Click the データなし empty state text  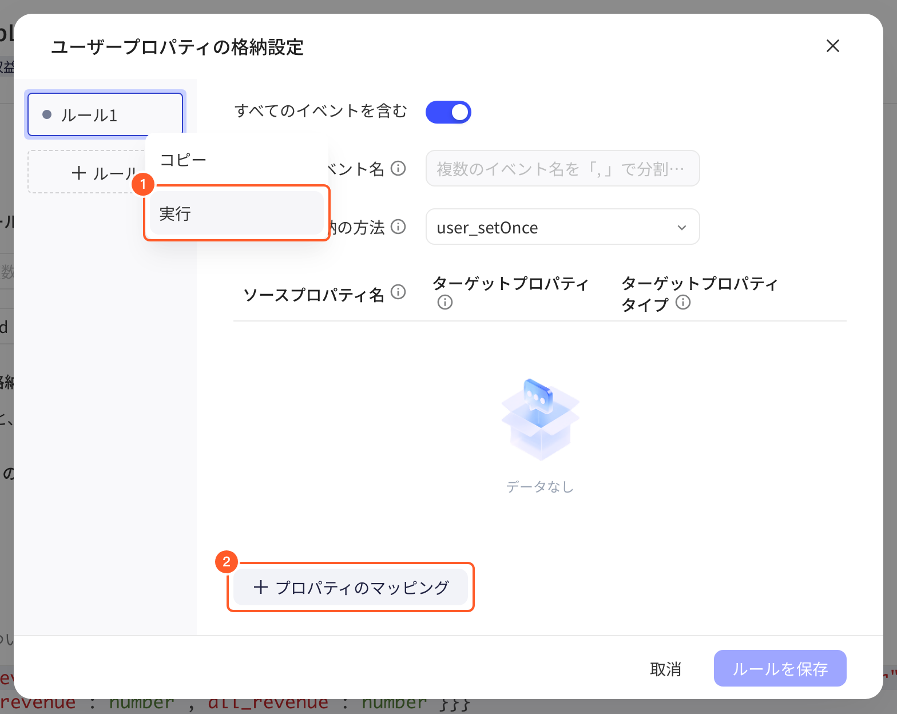point(540,487)
